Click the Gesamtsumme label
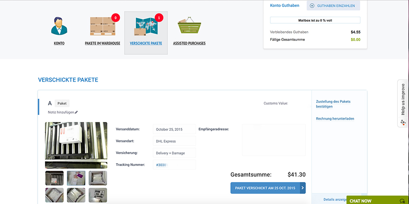 click(x=251, y=174)
